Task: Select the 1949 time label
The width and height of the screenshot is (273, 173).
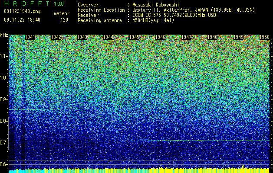Action: tap(238, 37)
